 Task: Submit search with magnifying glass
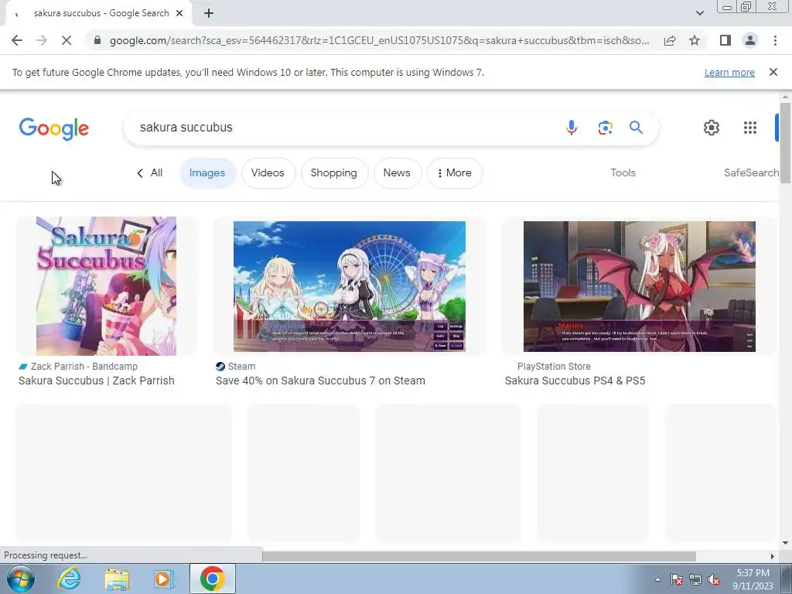click(636, 128)
